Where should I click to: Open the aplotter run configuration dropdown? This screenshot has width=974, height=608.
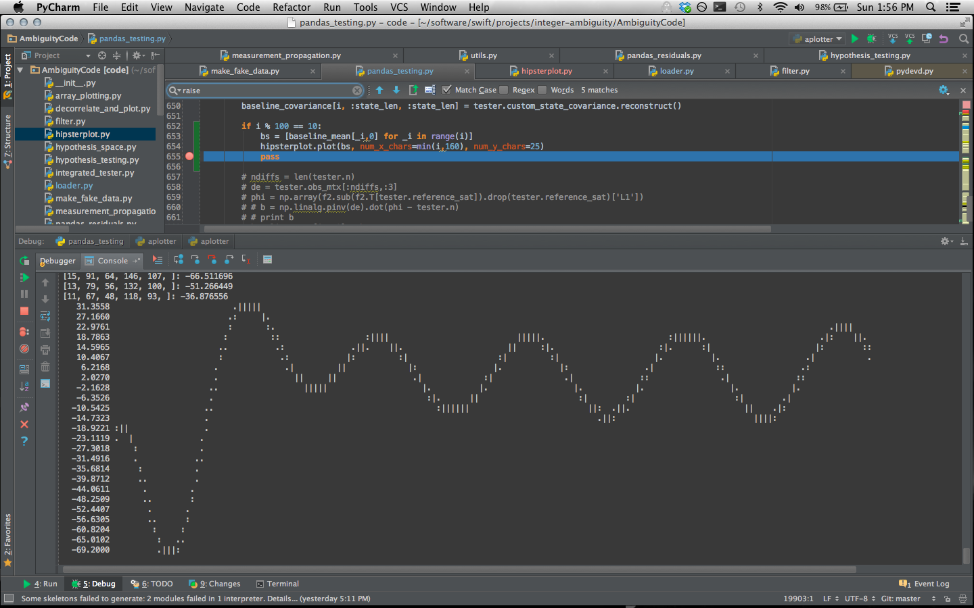click(818, 39)
